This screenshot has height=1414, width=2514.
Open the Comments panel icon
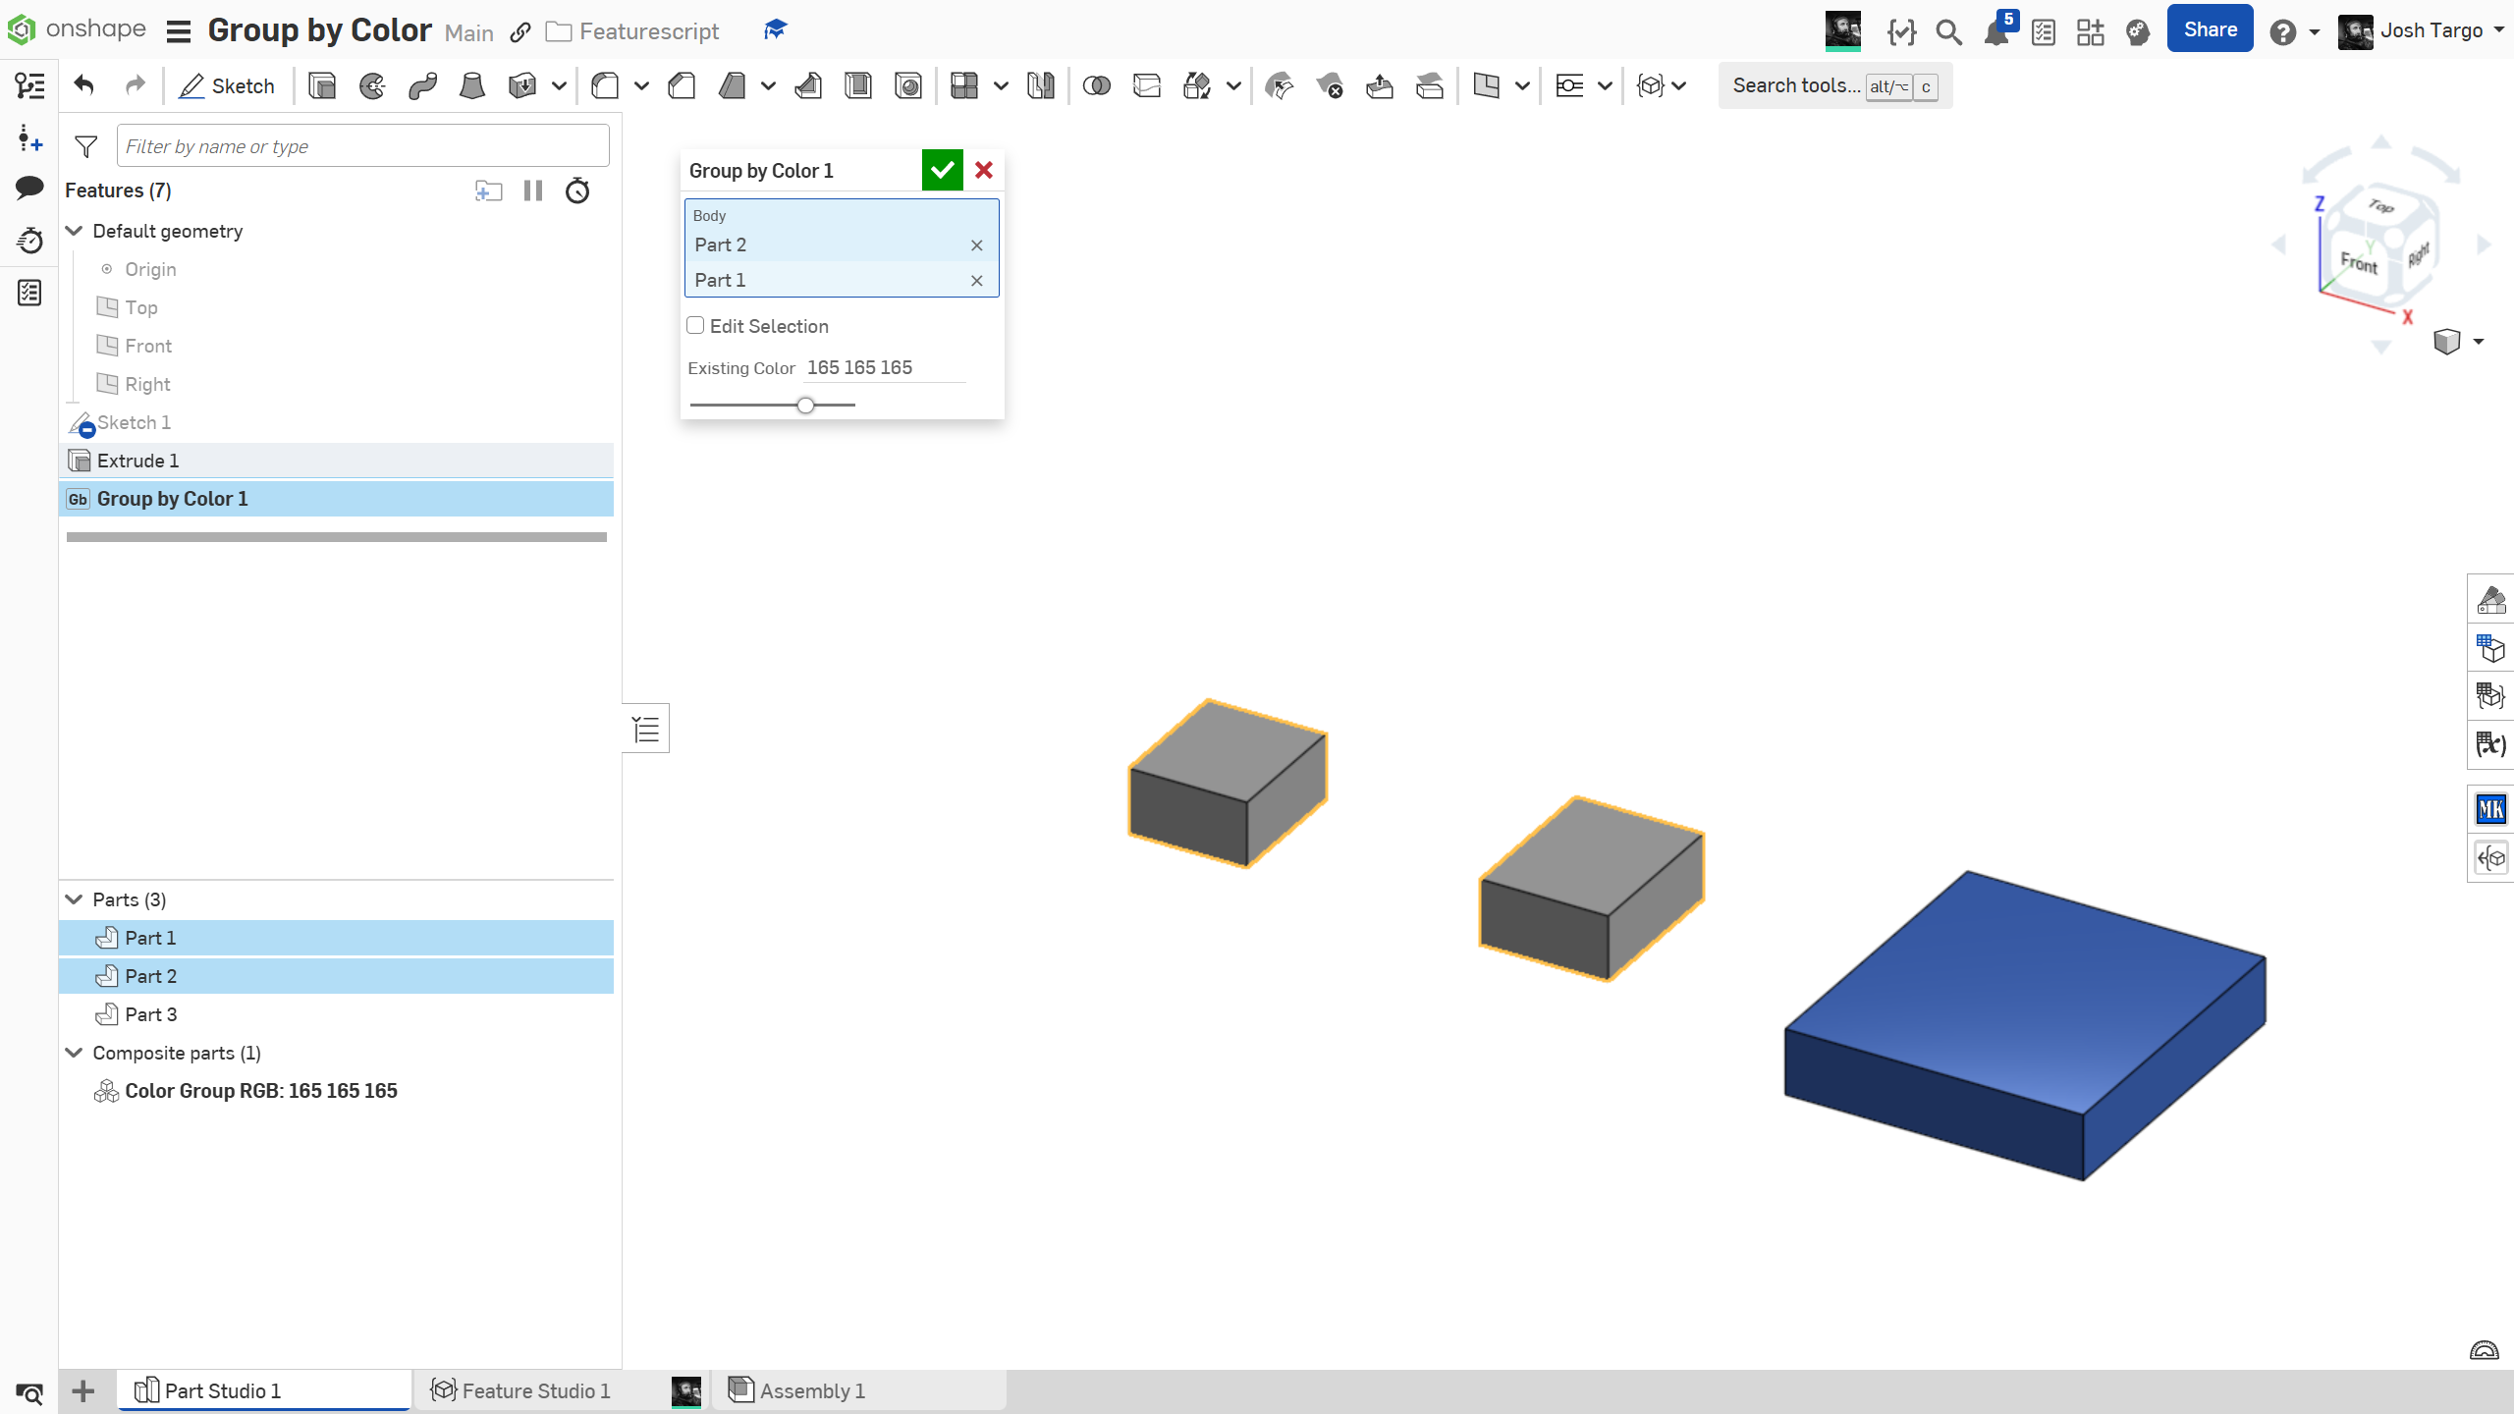pos(29,188)
